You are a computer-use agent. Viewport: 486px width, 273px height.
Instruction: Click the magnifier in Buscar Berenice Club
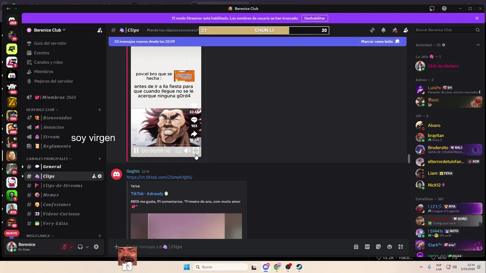[478, 30]
